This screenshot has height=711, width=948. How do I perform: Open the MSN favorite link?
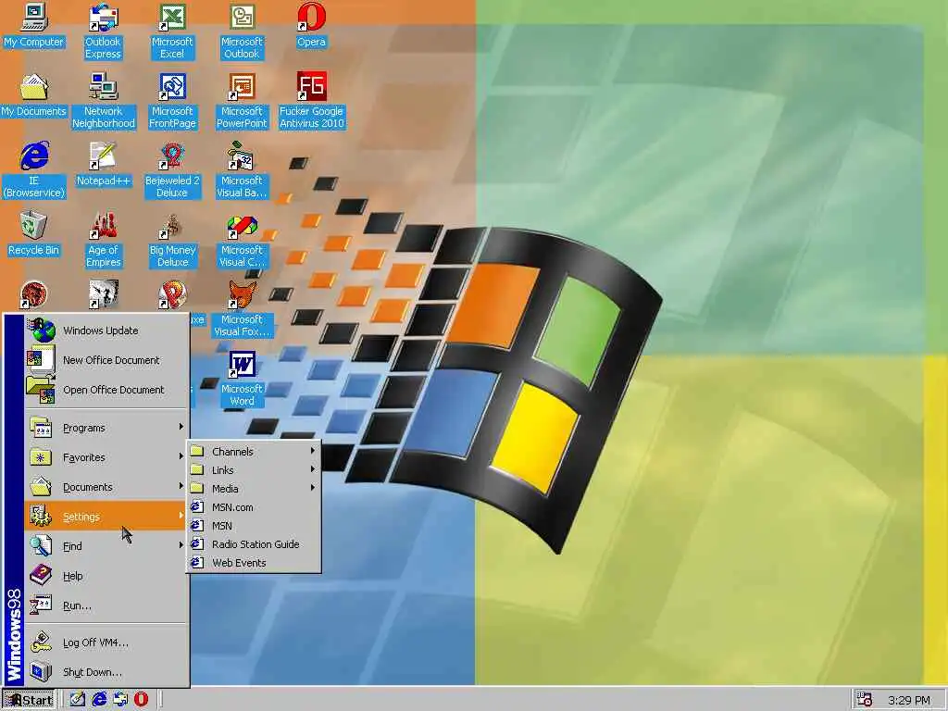click(x=254, y=526)
